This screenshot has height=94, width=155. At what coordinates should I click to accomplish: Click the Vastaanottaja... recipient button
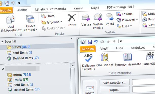point(114,82)
